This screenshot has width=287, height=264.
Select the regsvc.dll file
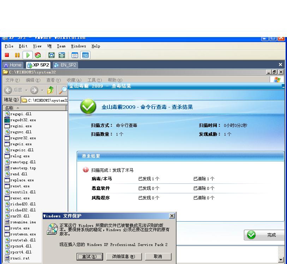coord(18,132)
